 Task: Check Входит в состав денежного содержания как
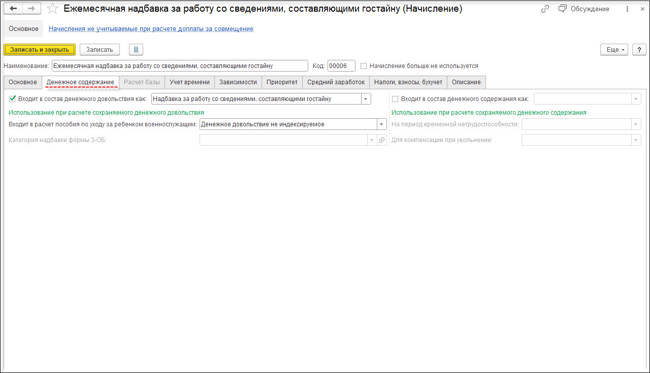coord(395,99)
